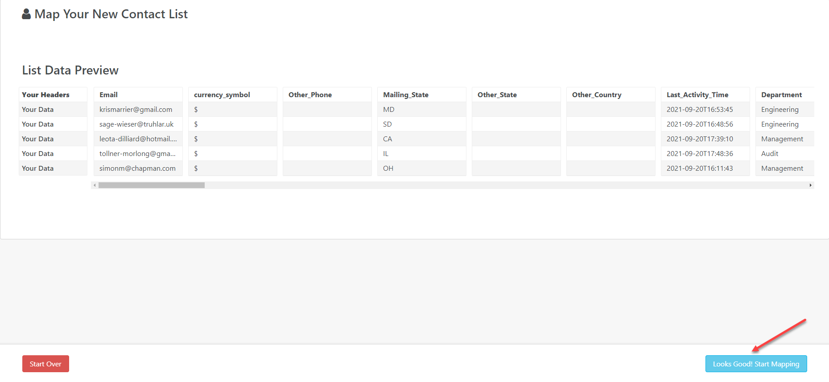The image size is (829, 382).
Task: Click Looks Good! Start Mapping button
Action: coord(756,364)
